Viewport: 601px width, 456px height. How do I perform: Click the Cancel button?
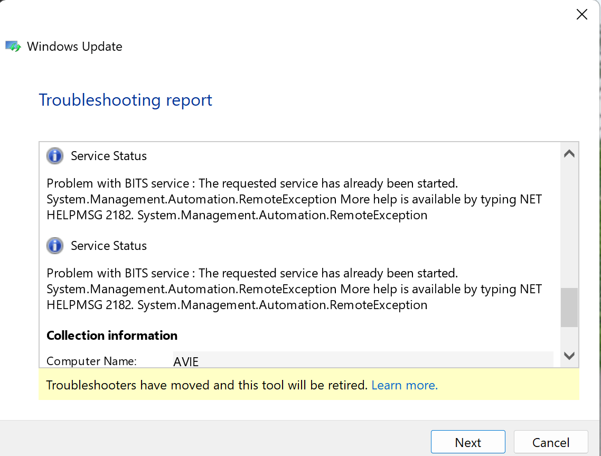click(550, 442)
